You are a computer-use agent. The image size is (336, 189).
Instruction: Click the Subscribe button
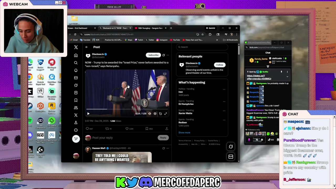click(x=153, y=55)
